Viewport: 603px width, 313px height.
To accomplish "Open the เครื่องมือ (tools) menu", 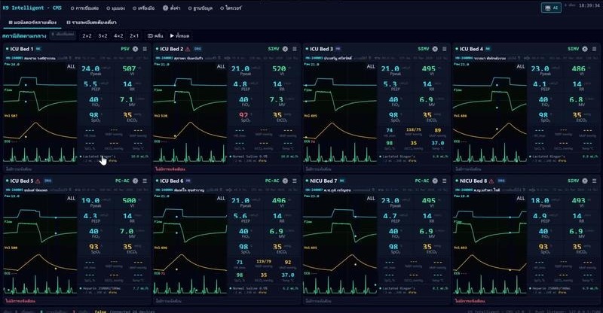I will point(144,8).
